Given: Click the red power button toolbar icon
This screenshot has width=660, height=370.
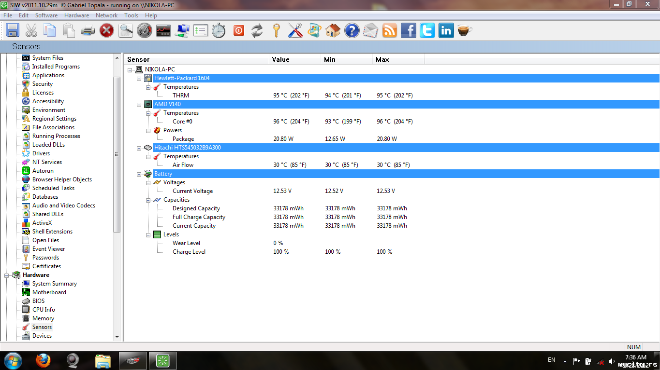Looking at the screenshot, I should click(x=239, y=30).
